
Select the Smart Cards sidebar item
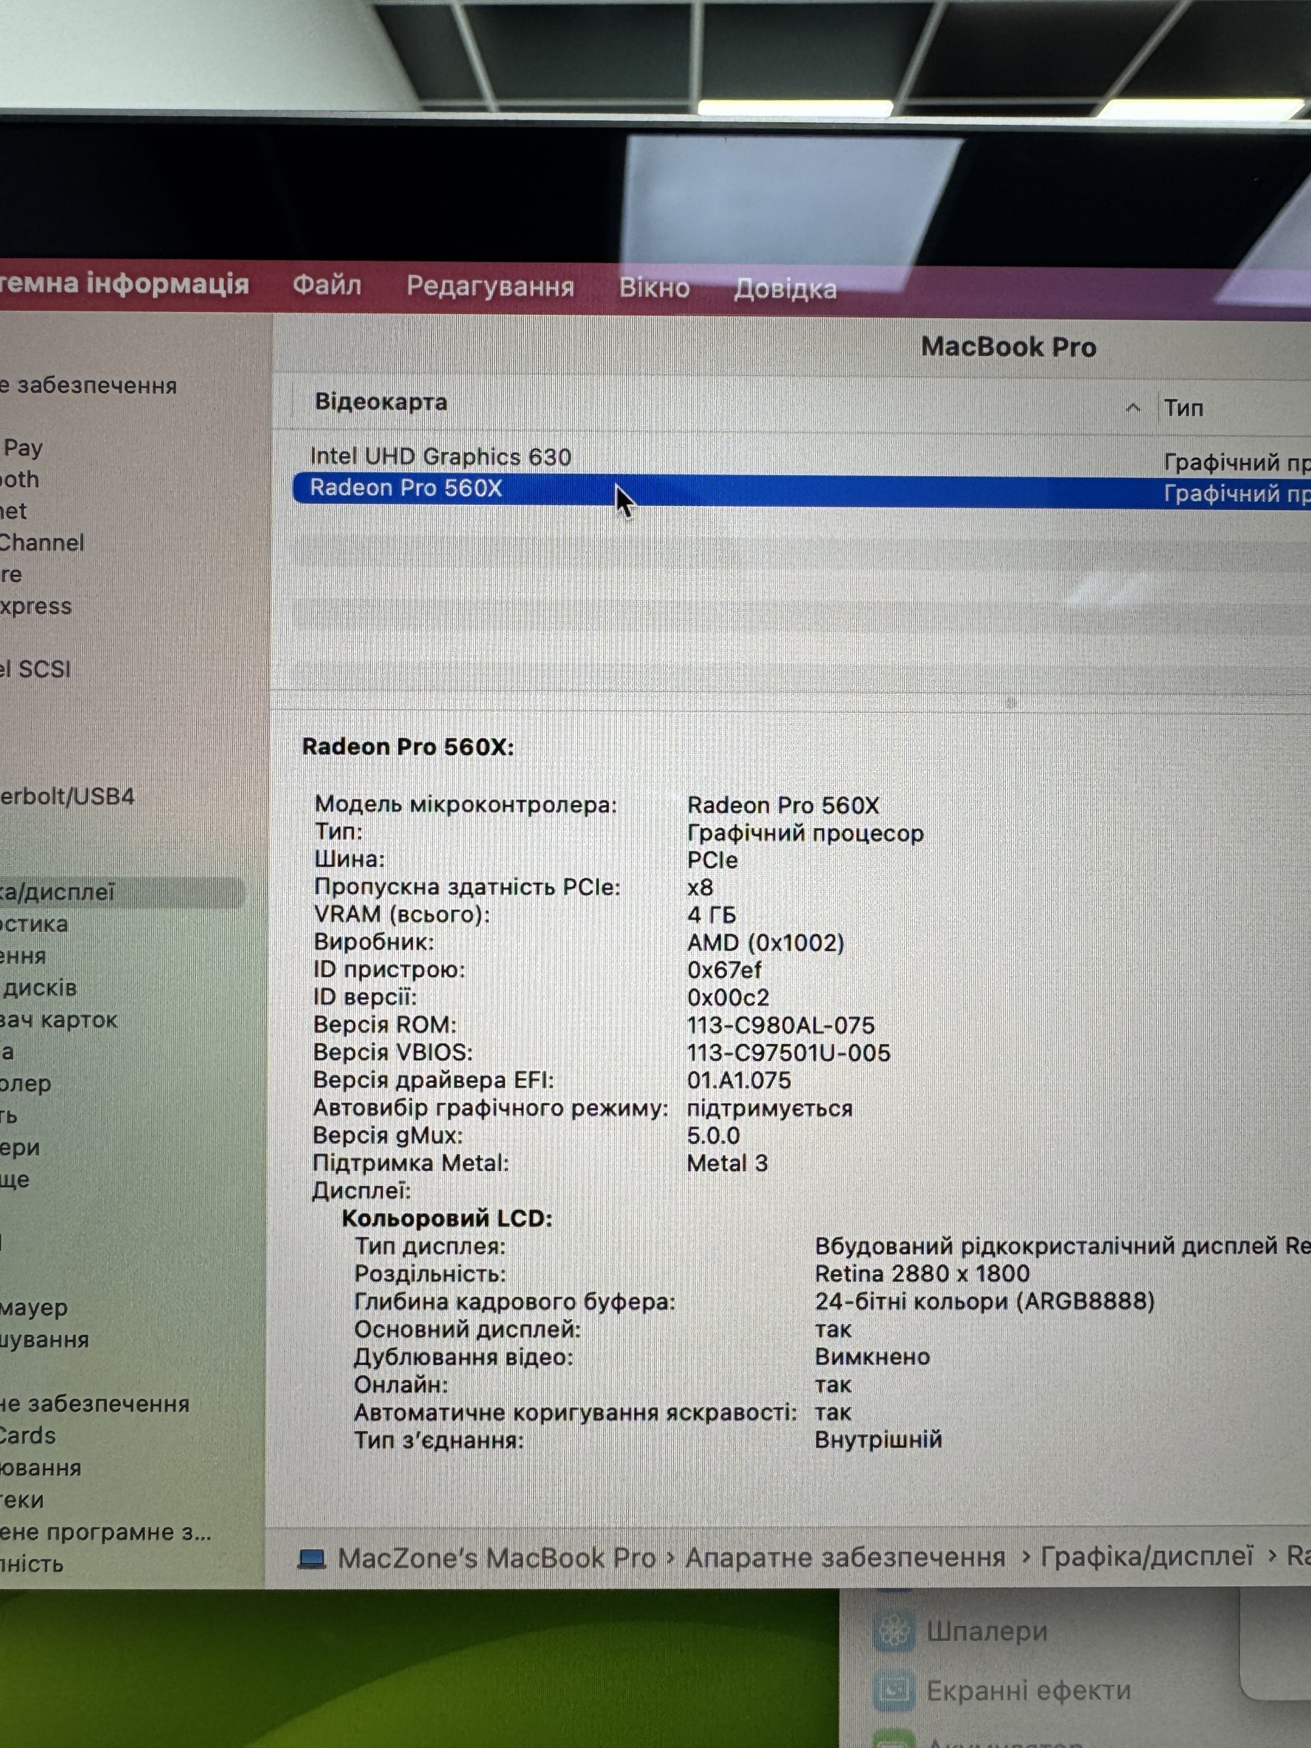(x=27, y=1436)
